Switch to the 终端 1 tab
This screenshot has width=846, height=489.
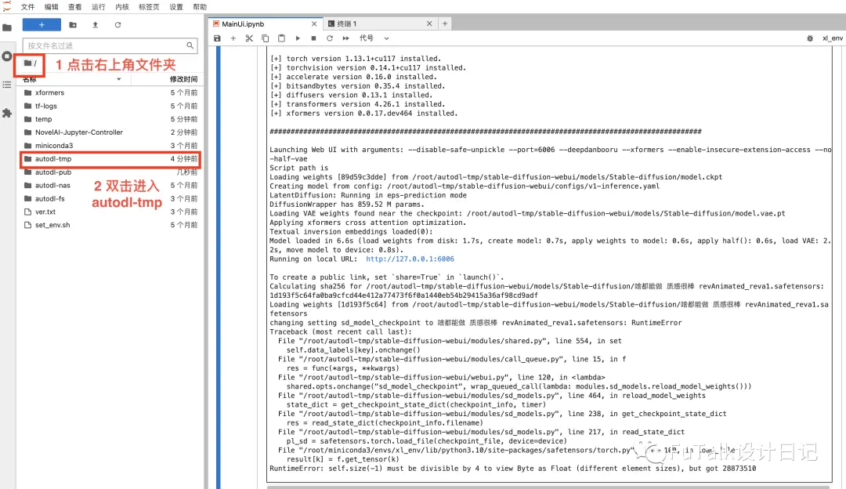(x=379, y=24)
